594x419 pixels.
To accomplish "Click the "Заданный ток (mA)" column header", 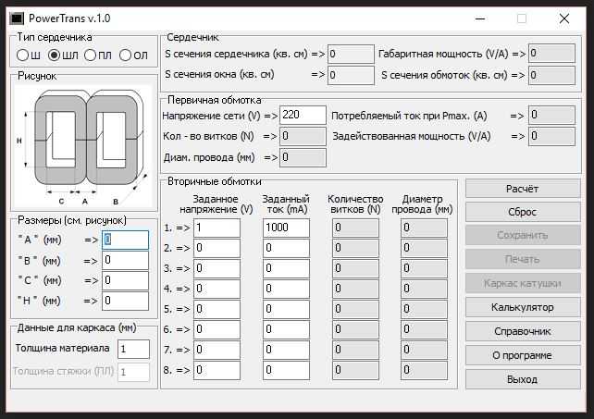I will pyautogui.click(x=286, y=204).
